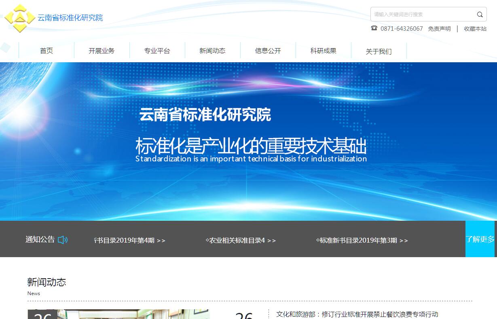This screenshot has width=497, height=319.
Task: Open the 开展业务 menu
Action: click(102, 51)
